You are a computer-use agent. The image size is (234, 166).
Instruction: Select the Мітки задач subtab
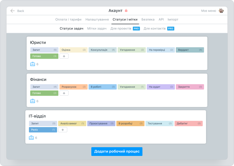click(x=97, y=29)
